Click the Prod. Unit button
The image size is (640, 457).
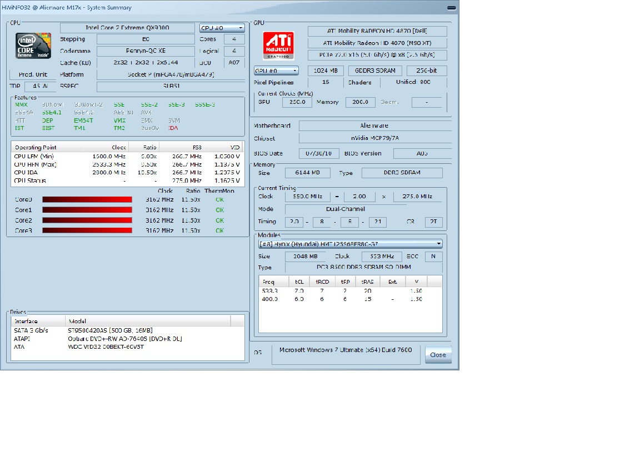[33, 74]
